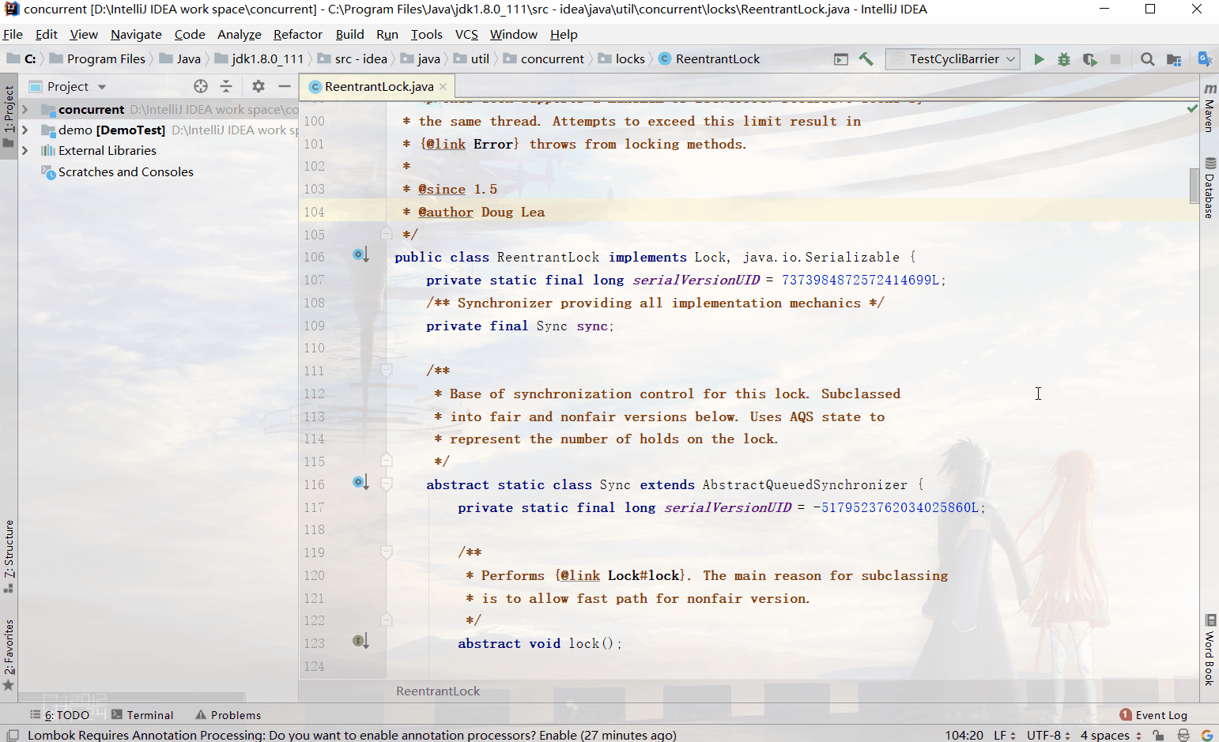Open the File menu
Viewport: 1219px width, 742px height.
(13, 35)
